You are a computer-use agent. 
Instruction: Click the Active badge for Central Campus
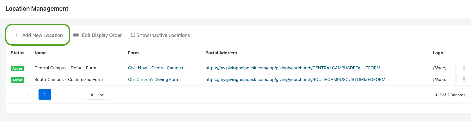pos(17,68)
